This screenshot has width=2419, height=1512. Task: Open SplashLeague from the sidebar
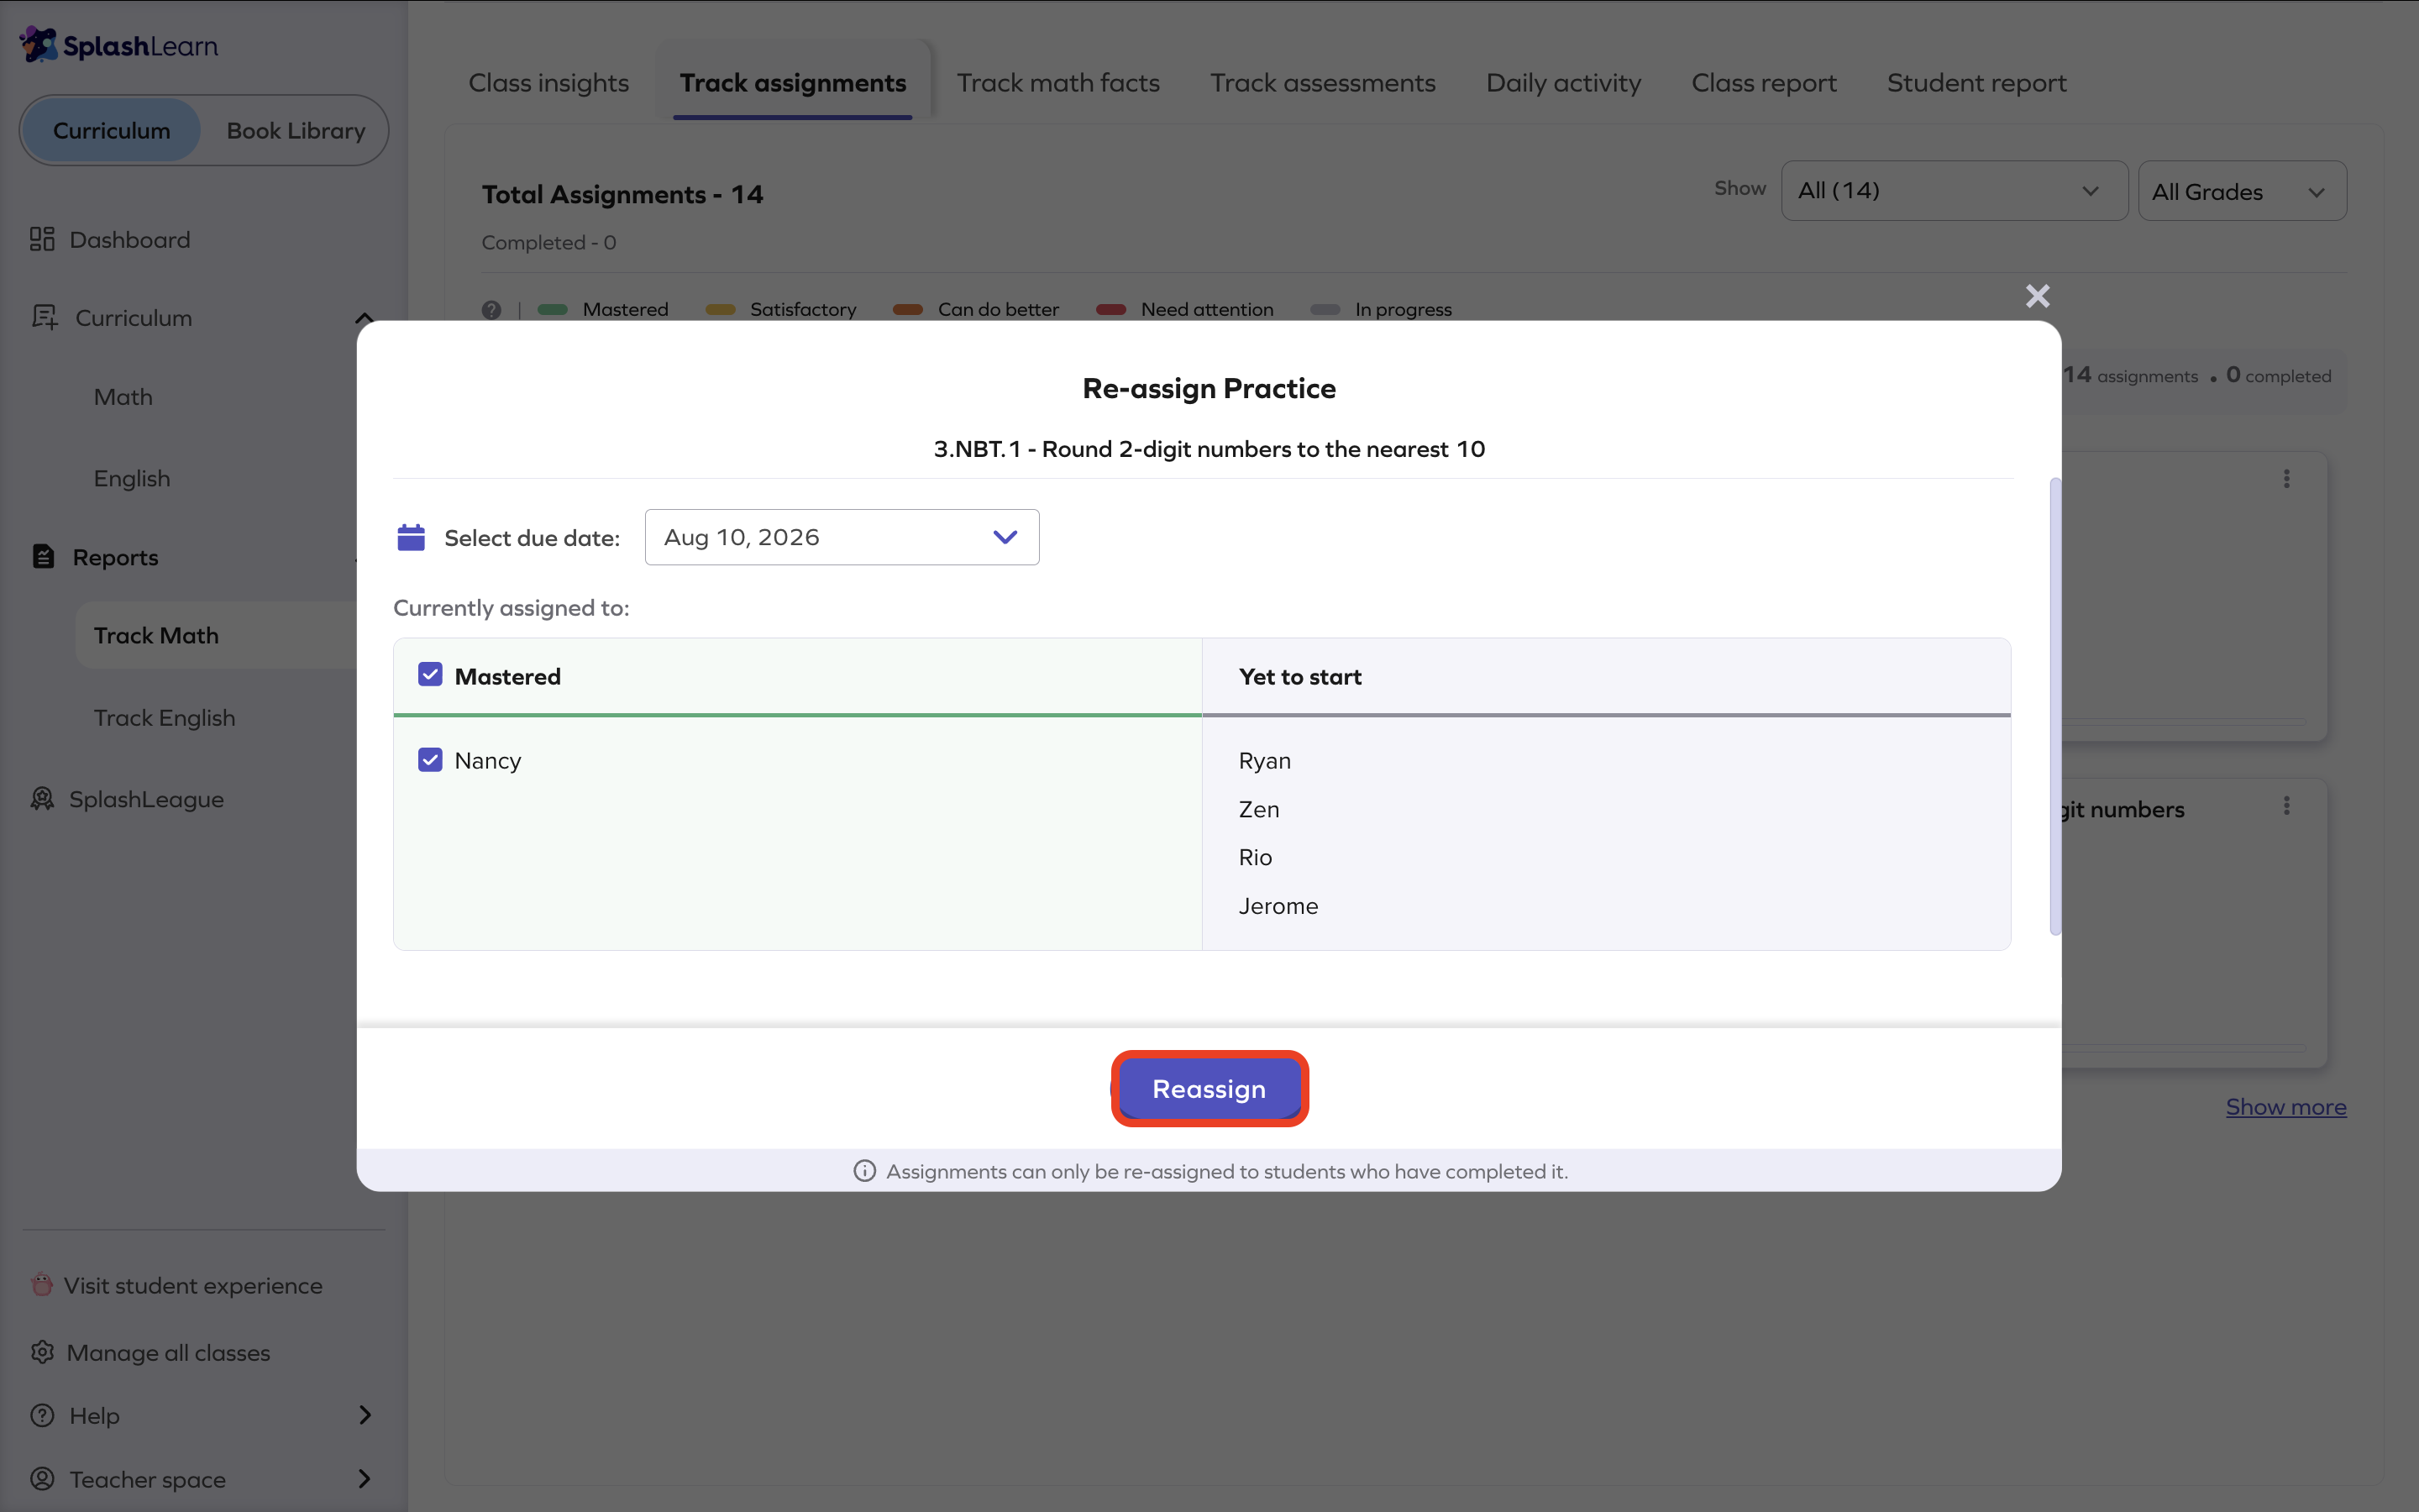point(146,799)
